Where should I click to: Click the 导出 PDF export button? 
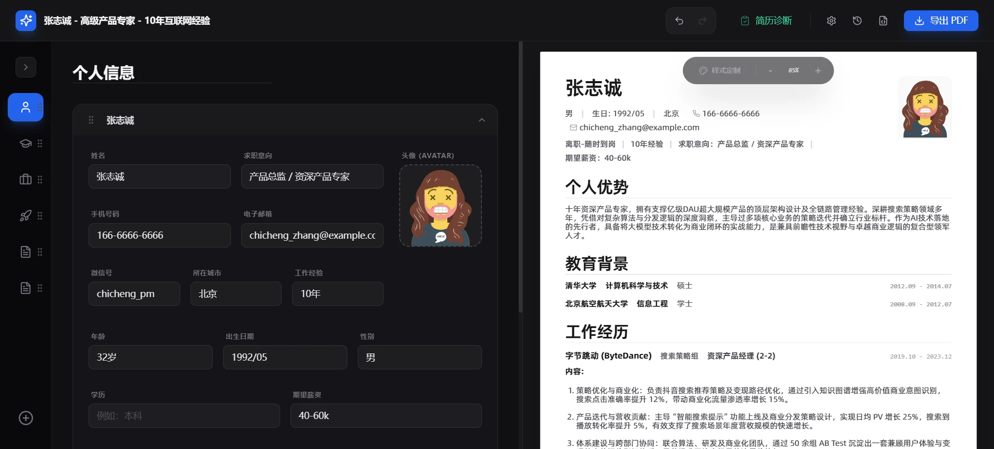(941, 21)
